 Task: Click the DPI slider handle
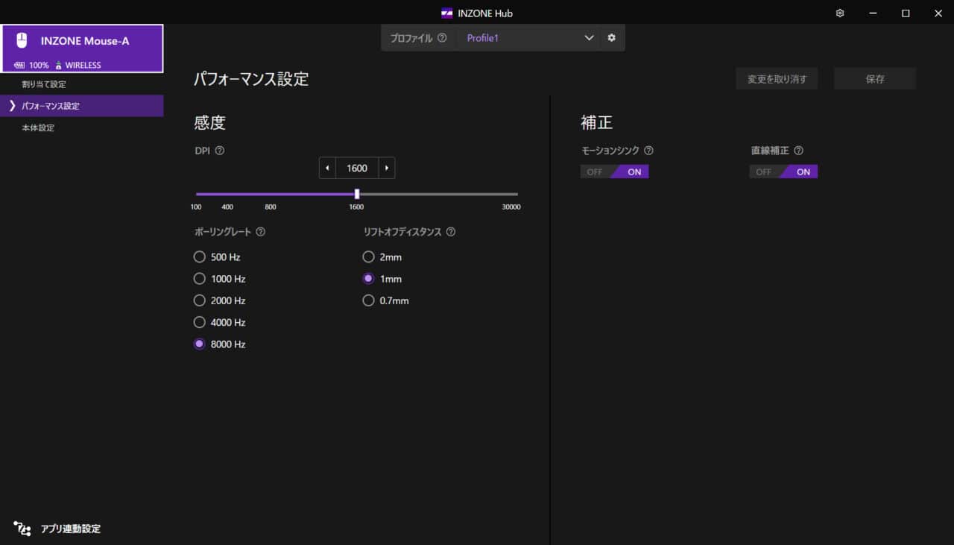(357, 194)
